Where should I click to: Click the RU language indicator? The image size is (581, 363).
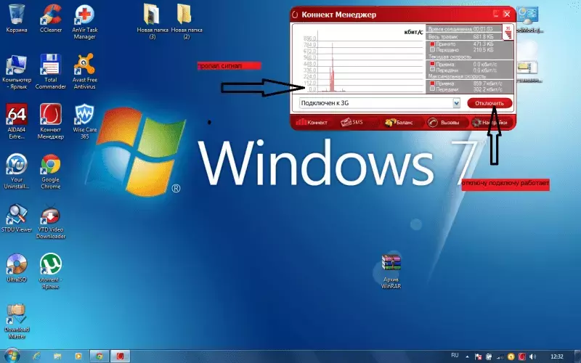pyautogui.click(x=455, y=356)
